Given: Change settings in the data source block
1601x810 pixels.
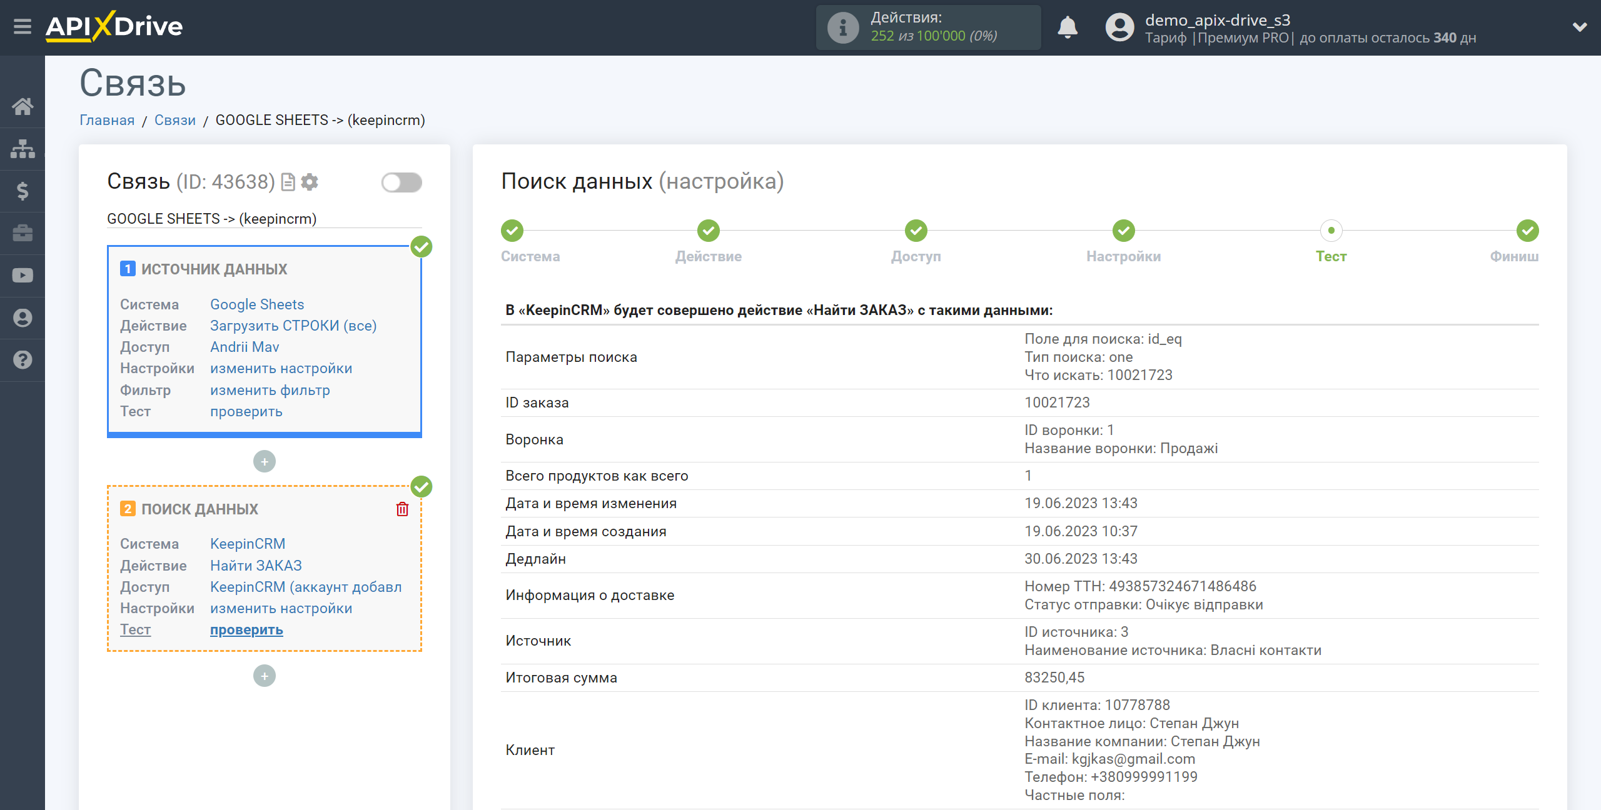Looking at the screenshot, I should (281, 368).
